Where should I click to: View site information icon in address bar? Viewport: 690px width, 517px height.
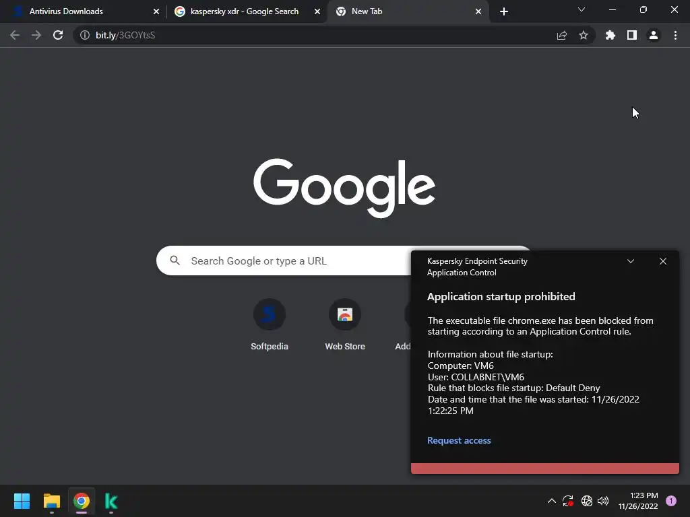click(85, 35)
